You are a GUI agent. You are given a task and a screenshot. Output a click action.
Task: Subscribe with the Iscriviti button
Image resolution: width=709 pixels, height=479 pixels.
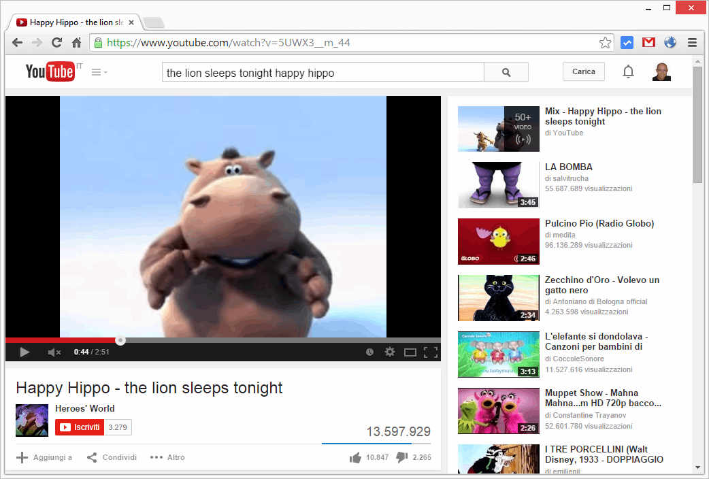point(80,427)
